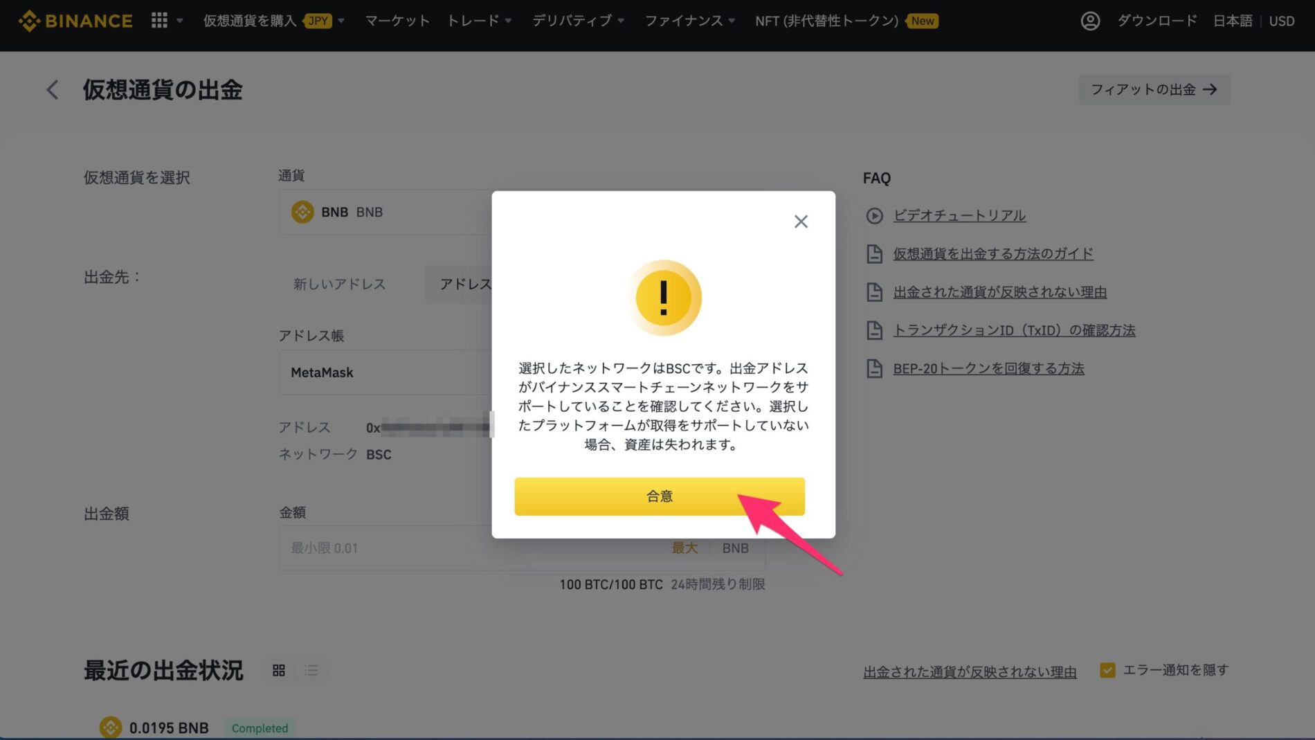This screenshot has height=740, width=1315.
Task: Click the Binance logo
Action: (x=75, y=21)
